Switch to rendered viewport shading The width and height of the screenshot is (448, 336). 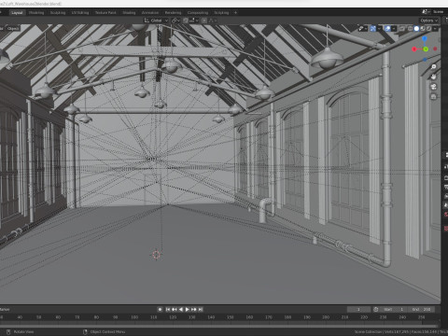click(428, 29)
